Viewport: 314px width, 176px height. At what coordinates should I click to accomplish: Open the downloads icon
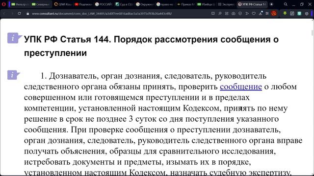(x=261, y=13)
